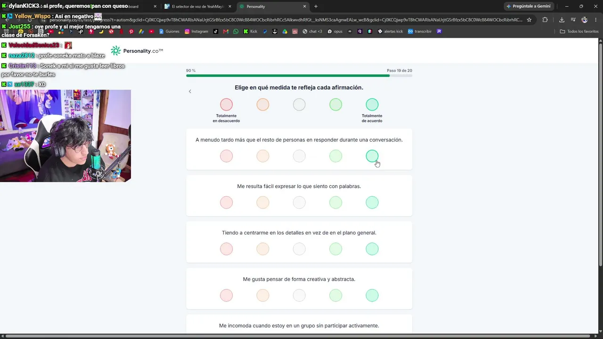Open the Kick bookmark

click(250, 32)
